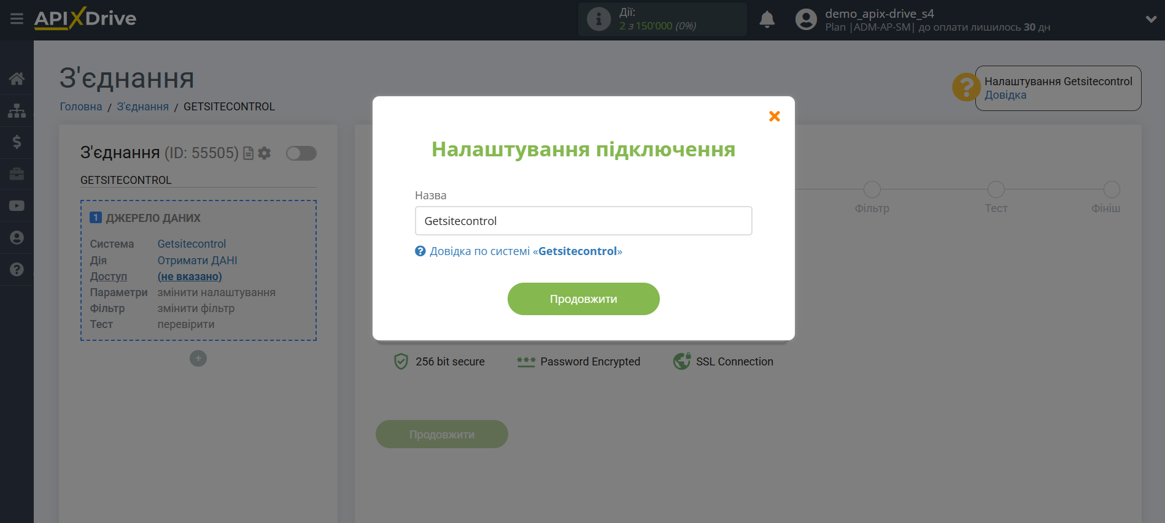Open profile sidebar icon
Viewport: 1165px width, 523px height.
point(17,238)
